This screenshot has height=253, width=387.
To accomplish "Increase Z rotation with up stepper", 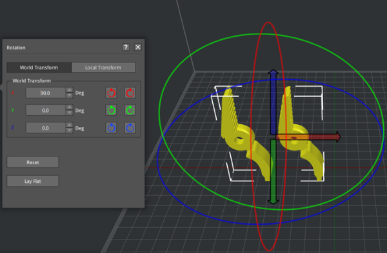I will [70, 125].
